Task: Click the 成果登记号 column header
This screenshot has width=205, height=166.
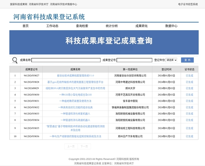Action: point(32,69)
